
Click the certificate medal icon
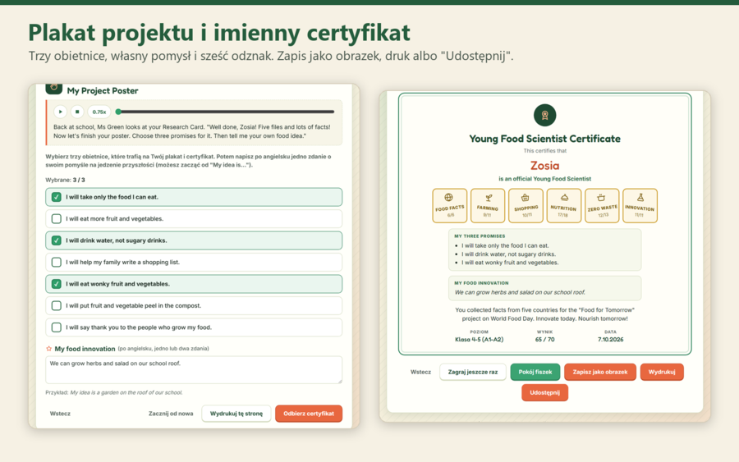pos(545,115)
